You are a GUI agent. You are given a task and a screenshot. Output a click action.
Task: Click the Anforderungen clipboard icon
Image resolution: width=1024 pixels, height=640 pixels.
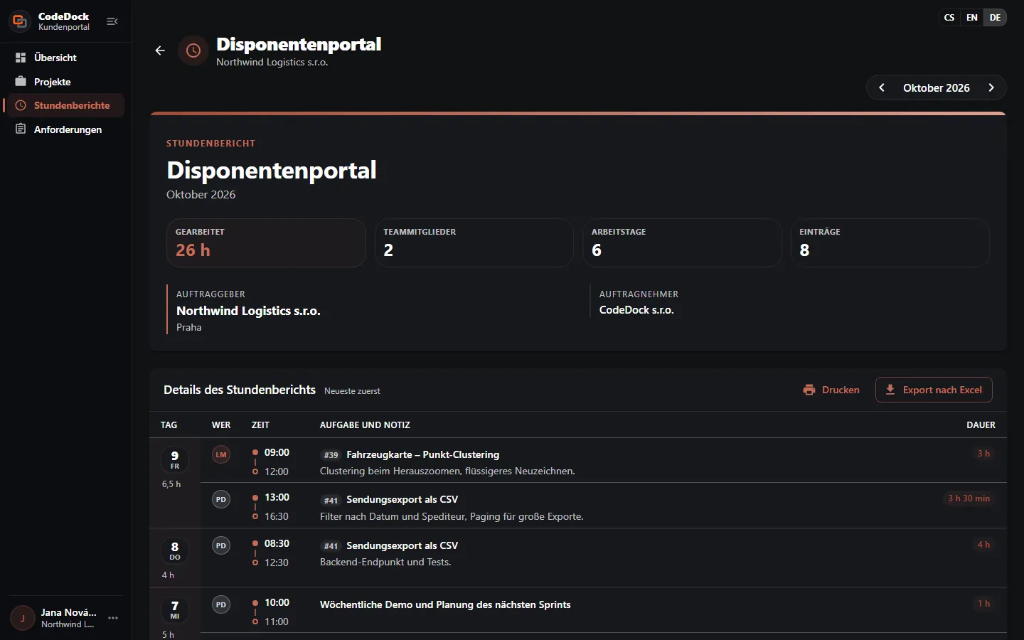pos(21,129)
